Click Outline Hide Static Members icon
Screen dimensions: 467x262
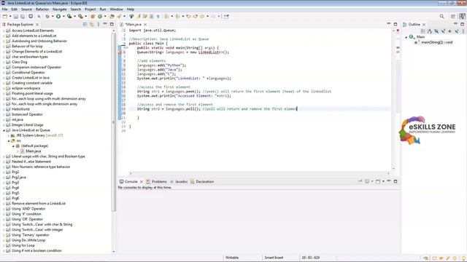[x=443, y=31]
